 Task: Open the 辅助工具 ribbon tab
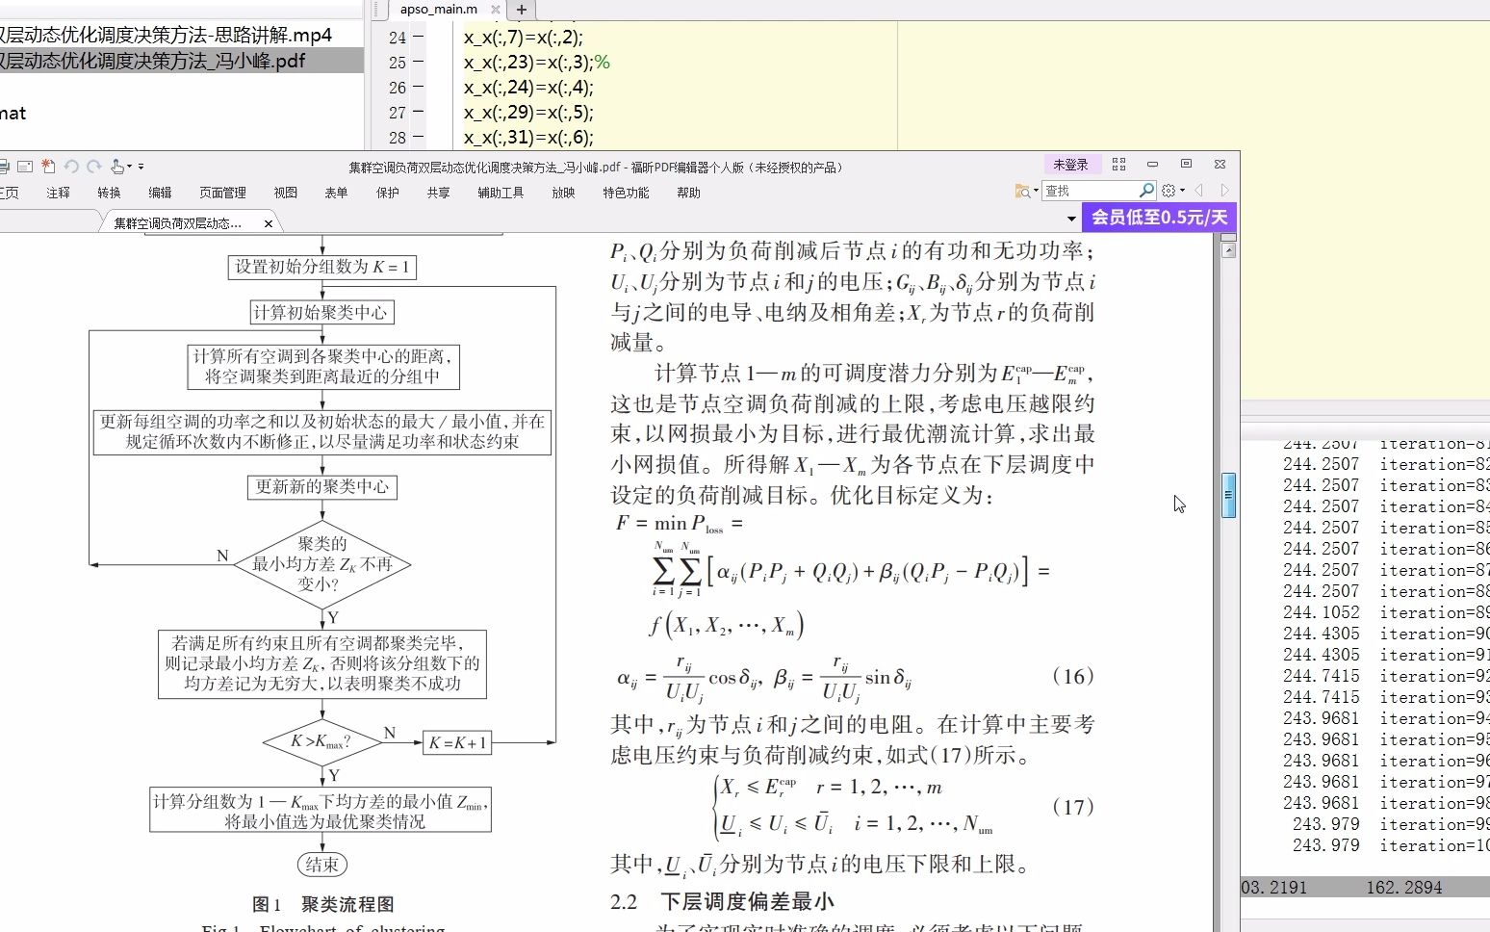501,193
